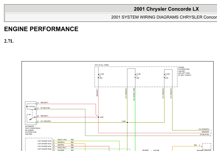The width and height of the screenshot is (217, 151).
Task: Click the S166 splice junction dot
Action: coord(127,122)
